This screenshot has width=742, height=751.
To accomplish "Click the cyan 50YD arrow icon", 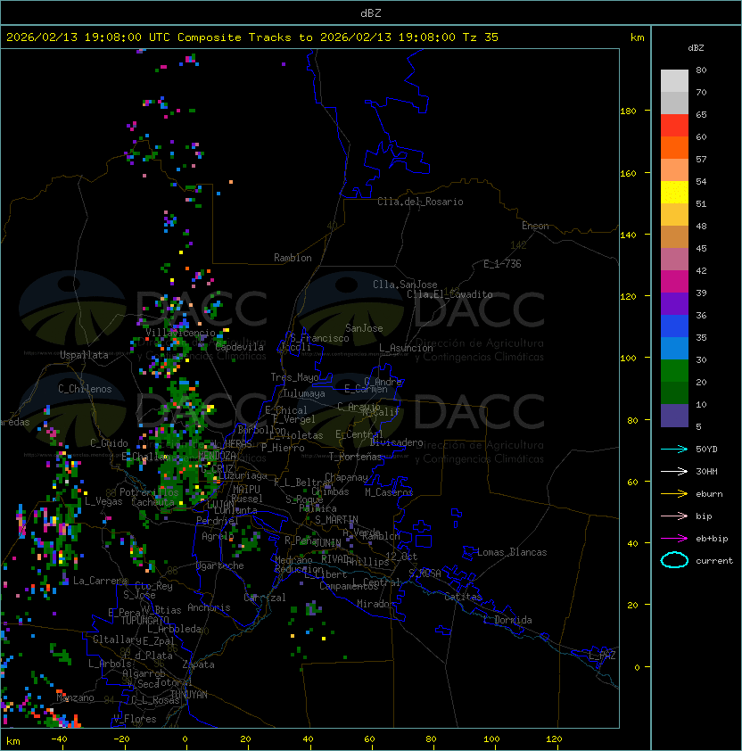I will (x=674, y=450).
